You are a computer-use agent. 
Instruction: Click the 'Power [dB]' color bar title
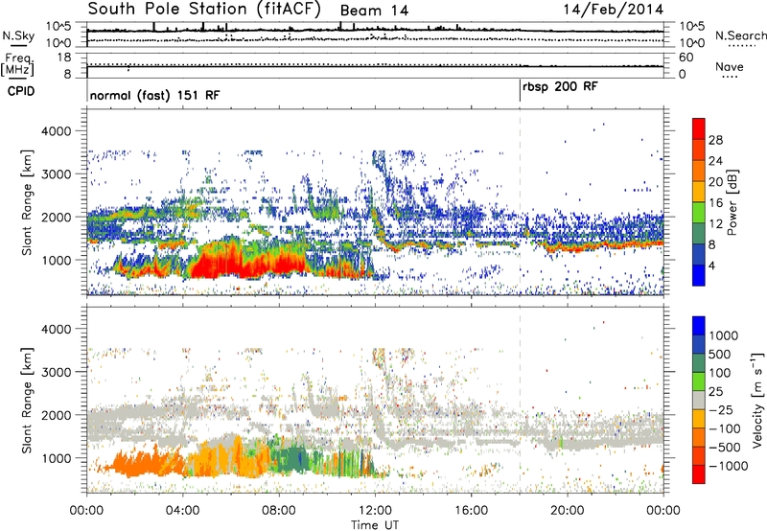[x=732, y=202]
